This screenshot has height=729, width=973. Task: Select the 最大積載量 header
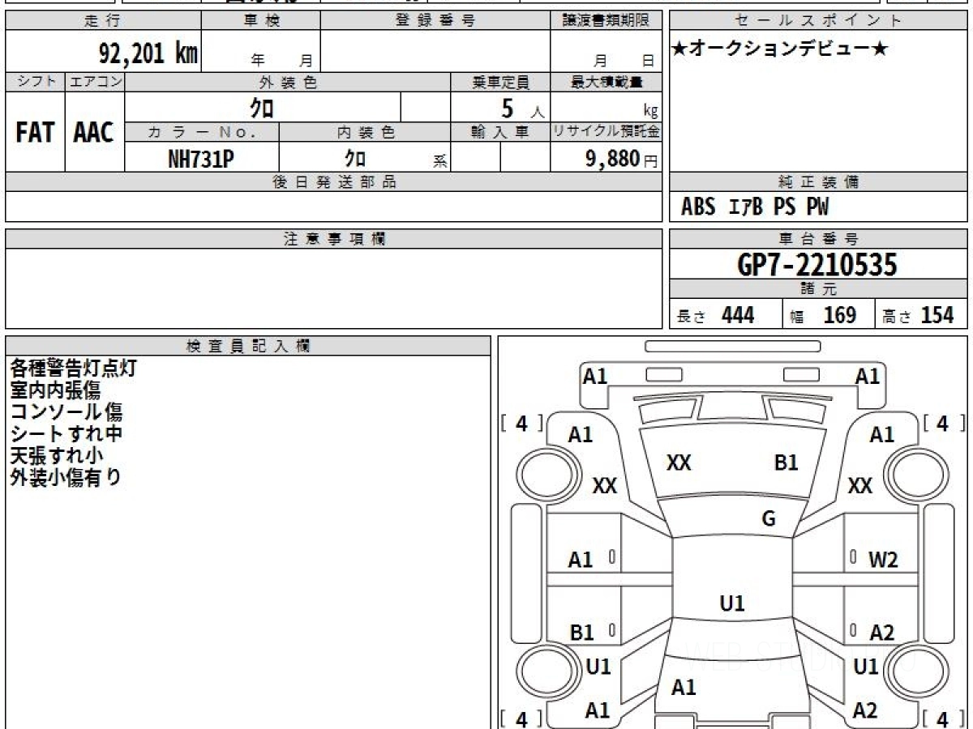(607, 82)
